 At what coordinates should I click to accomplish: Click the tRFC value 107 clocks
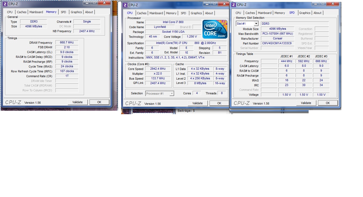[67, 71]
